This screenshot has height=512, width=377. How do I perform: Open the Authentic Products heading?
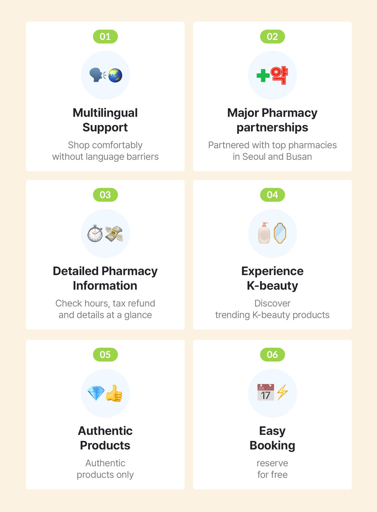[x=105, y=438]
